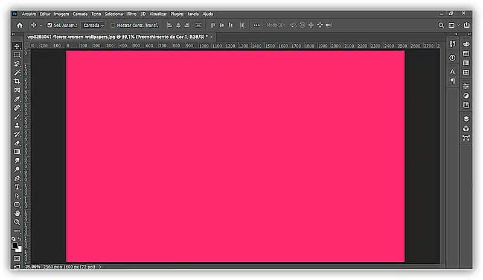Open the Selecionar menu
The width and height of the screenshot is (483, 280).
tap(114, 14)
